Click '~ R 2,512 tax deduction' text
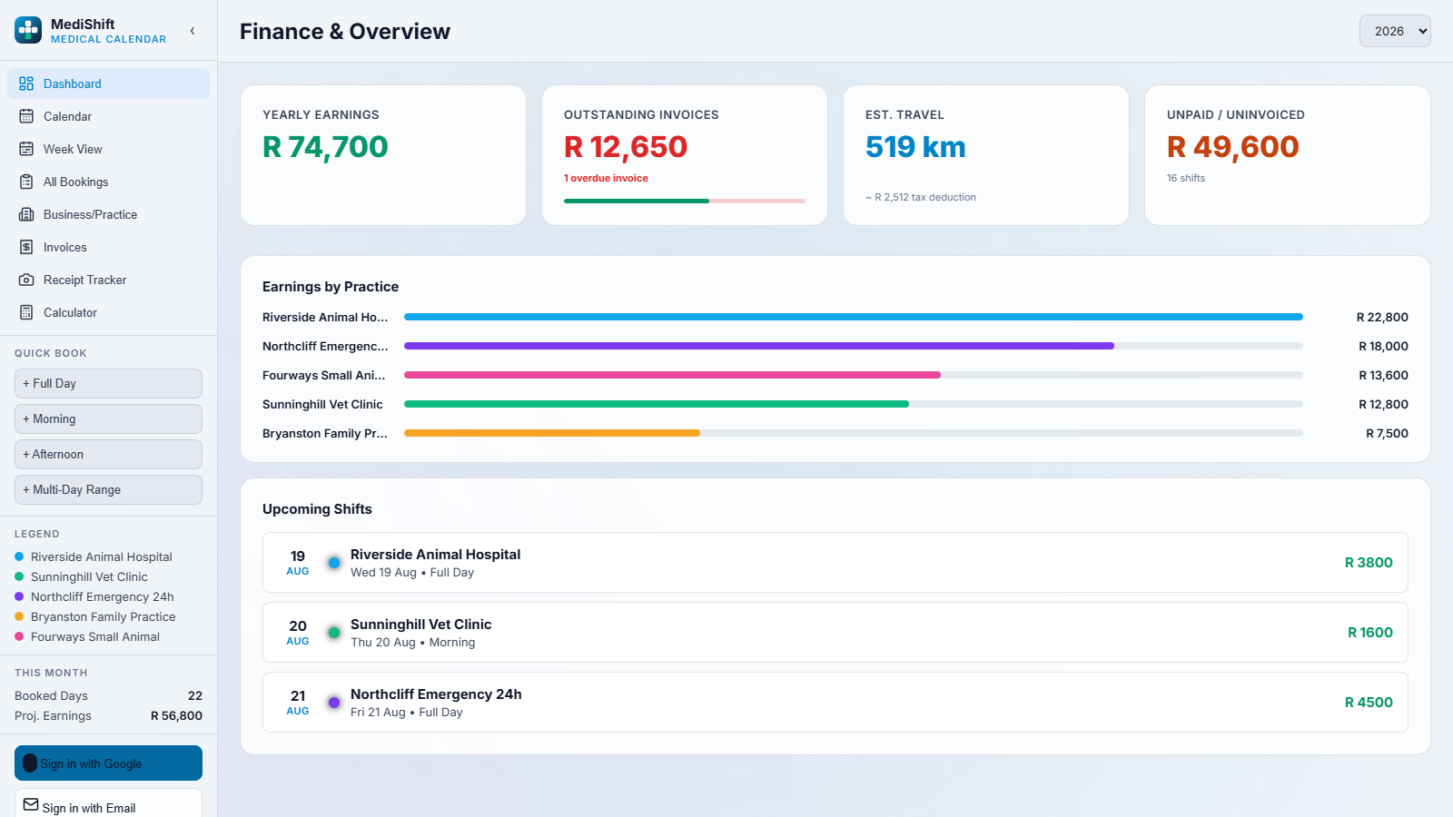This screenshot has height=817, width=1453. coord(921,197)
